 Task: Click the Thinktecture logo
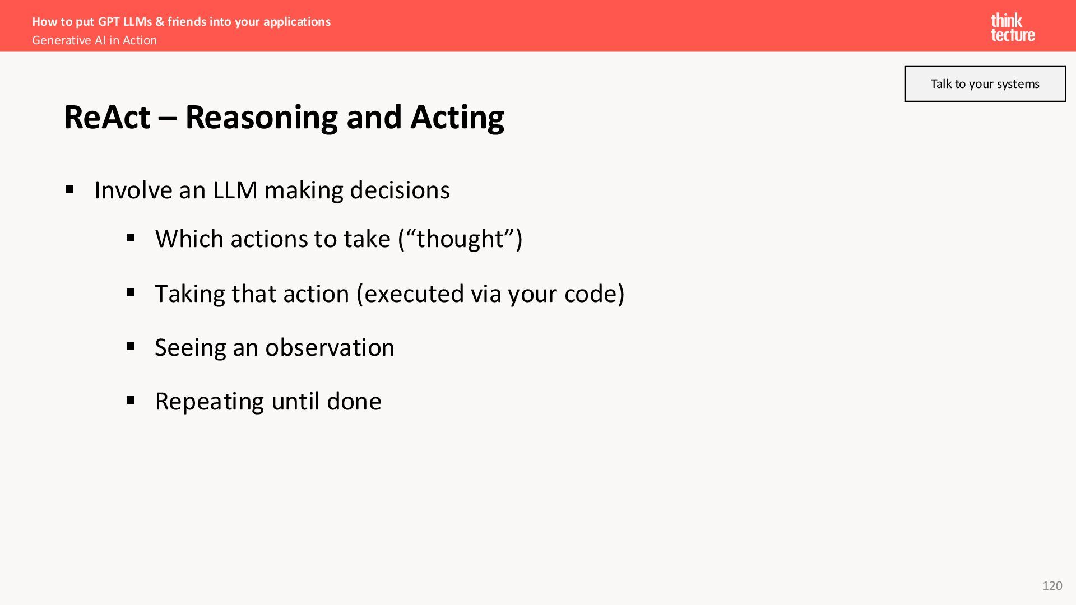tap(1013, 27)
